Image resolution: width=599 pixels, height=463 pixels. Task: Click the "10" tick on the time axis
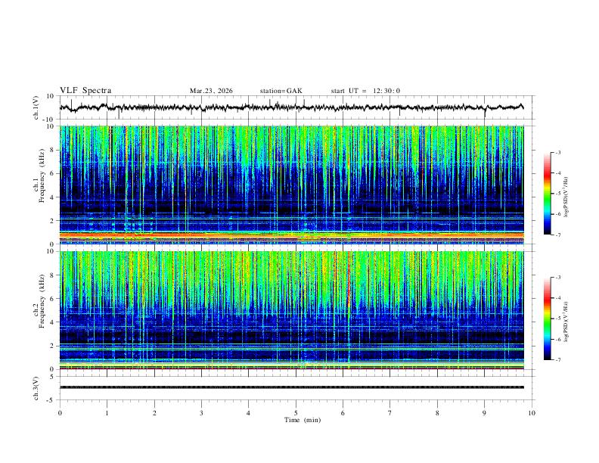[532, 413]
